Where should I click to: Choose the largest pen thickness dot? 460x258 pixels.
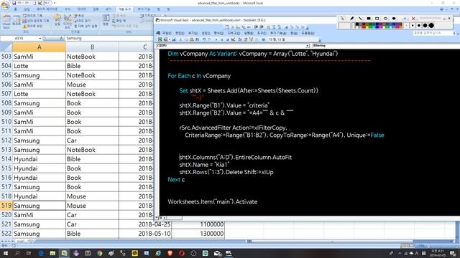click(431, 26)
